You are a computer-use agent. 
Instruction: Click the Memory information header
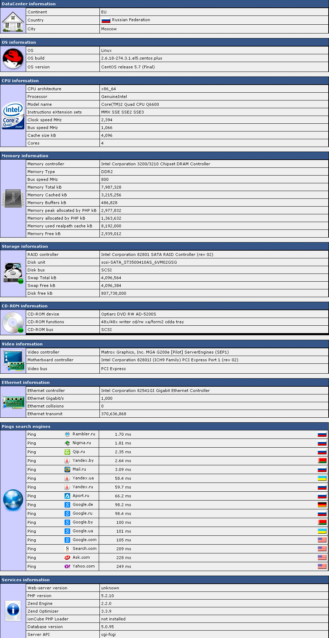pyautogui.click(x=164, y=156)
